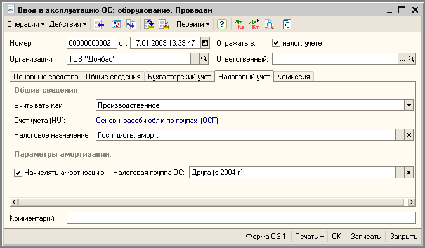Click the horizontal scrollbar track

pyautogui.click(x=211, y=202)
